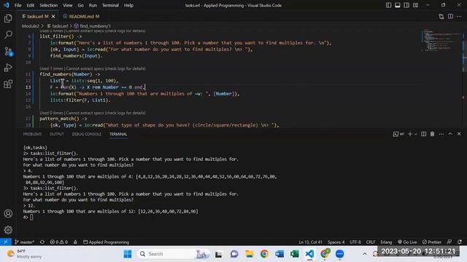This screenshot has width=467, height=262.
Task: Switch to the README.md tab
Action: (81, 16)
